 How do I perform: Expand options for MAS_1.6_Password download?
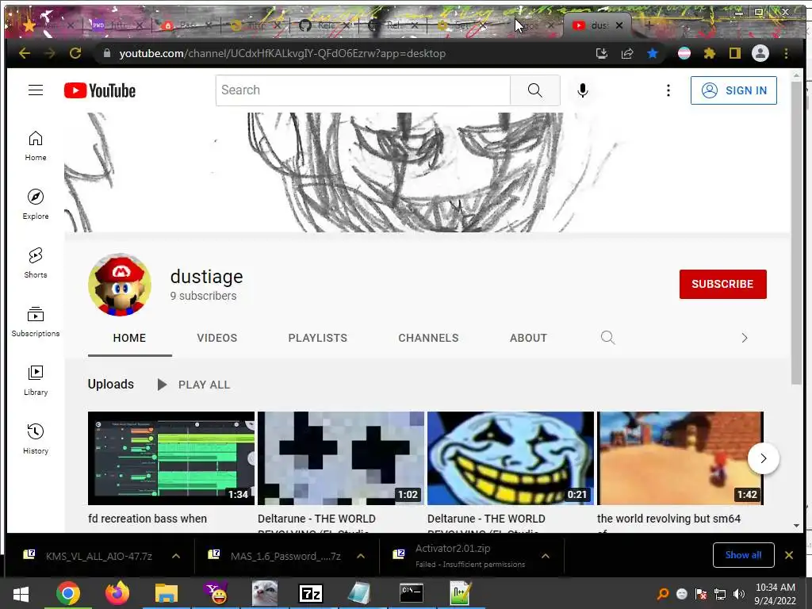[x=361, y=556]
